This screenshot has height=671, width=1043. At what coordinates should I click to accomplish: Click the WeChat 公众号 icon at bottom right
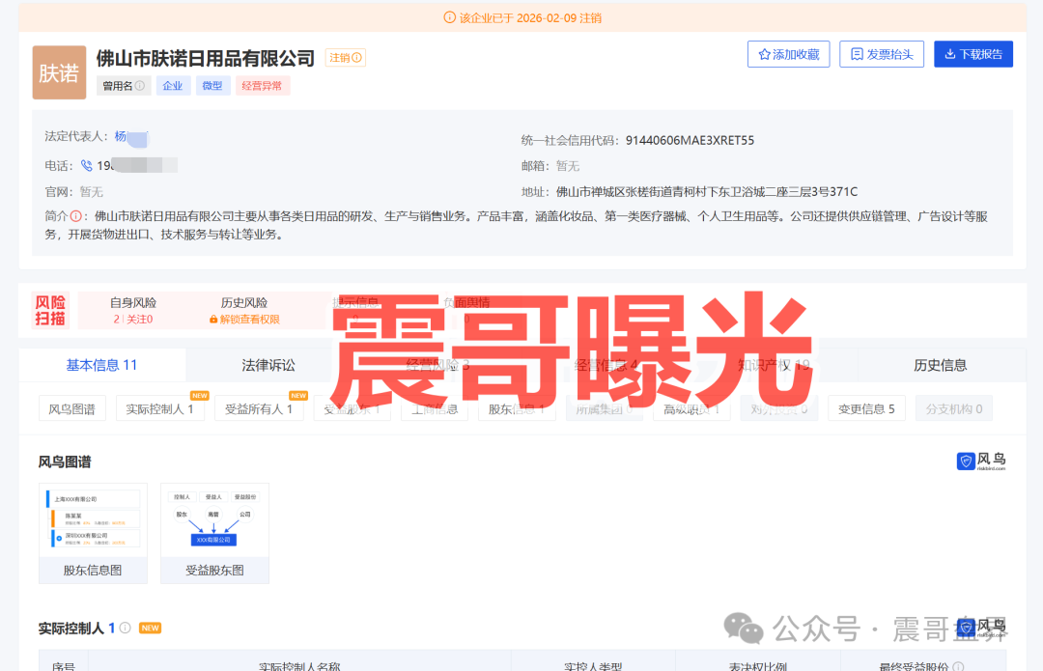point(746,629)
